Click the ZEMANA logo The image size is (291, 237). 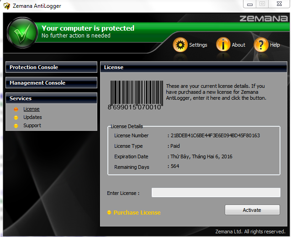[x=264, y=18]
